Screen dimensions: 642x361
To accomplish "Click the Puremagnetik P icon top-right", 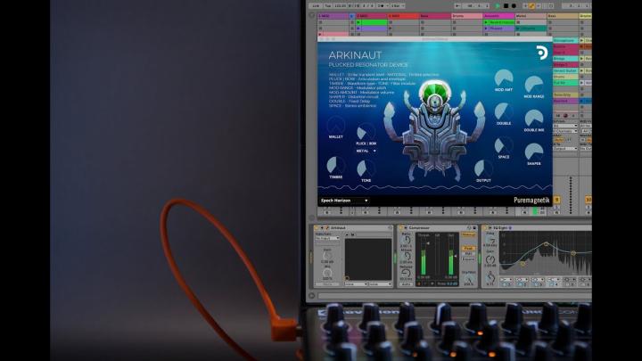I will [542, 53].
